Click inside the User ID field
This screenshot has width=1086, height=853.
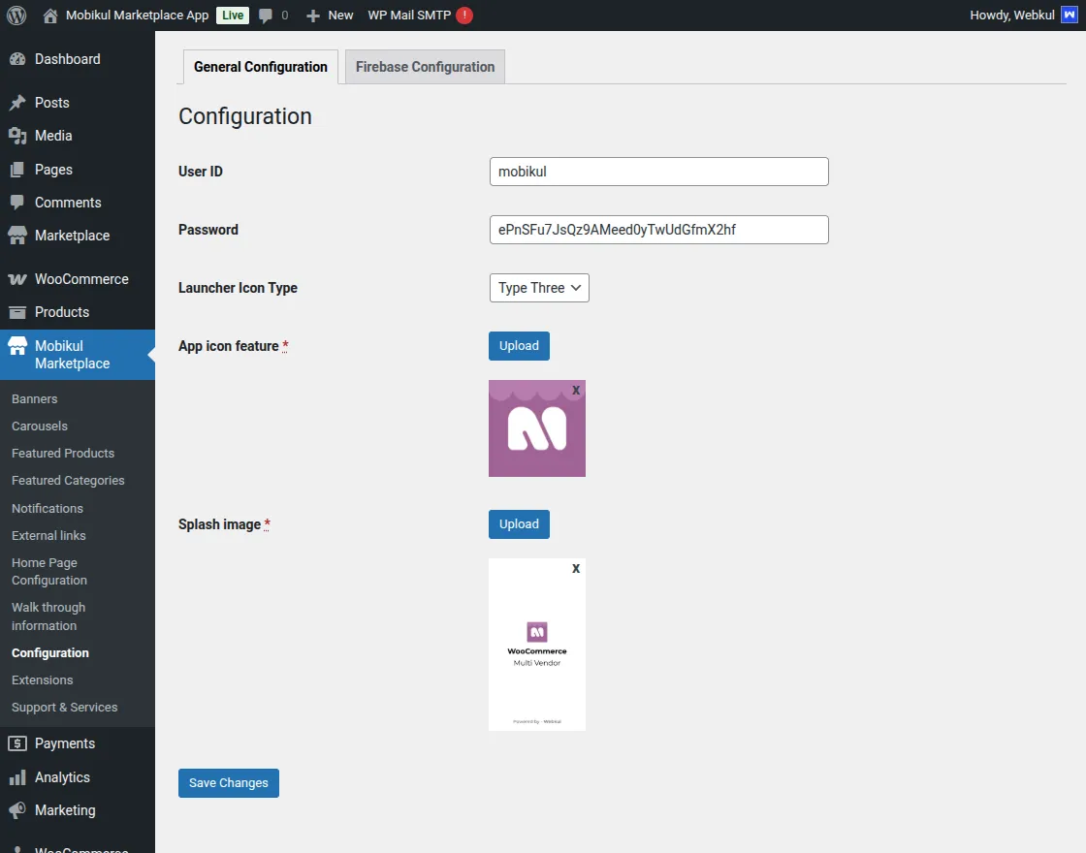click(658, 172)
